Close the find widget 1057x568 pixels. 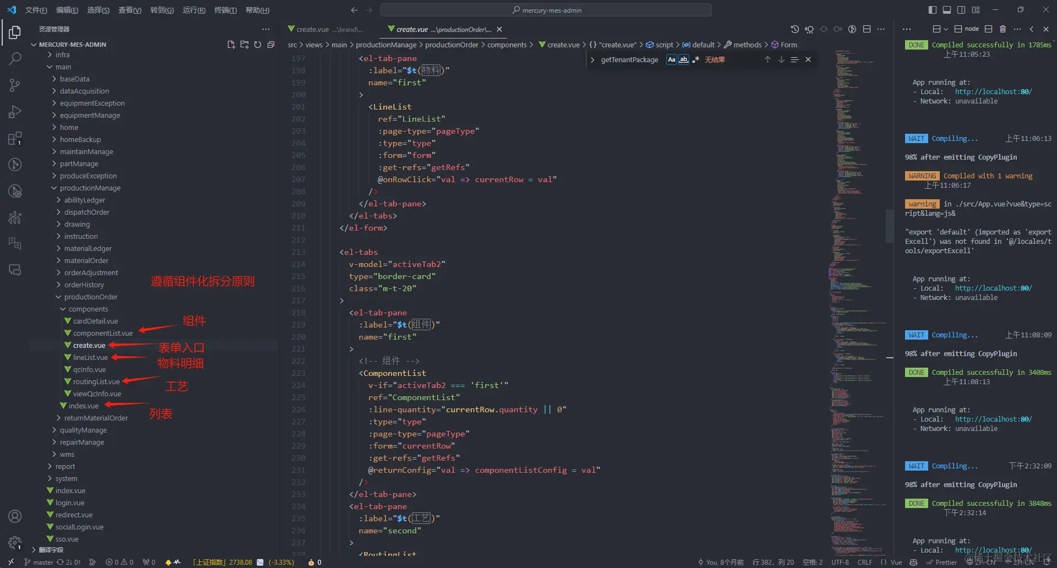(808, 59)
